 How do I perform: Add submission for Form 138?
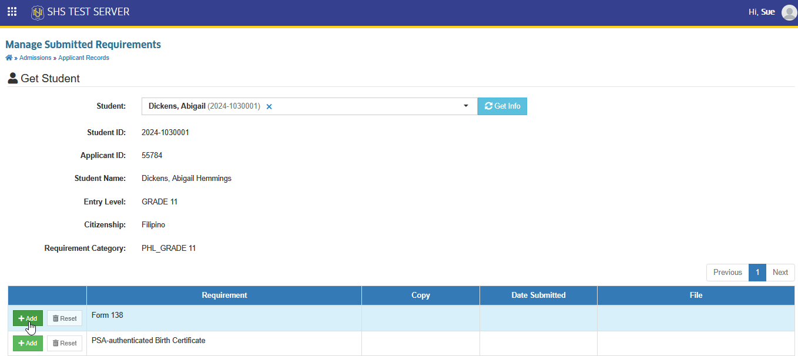pos(28,318)
